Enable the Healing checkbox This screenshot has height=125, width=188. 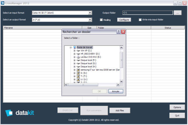pos(101,20)
